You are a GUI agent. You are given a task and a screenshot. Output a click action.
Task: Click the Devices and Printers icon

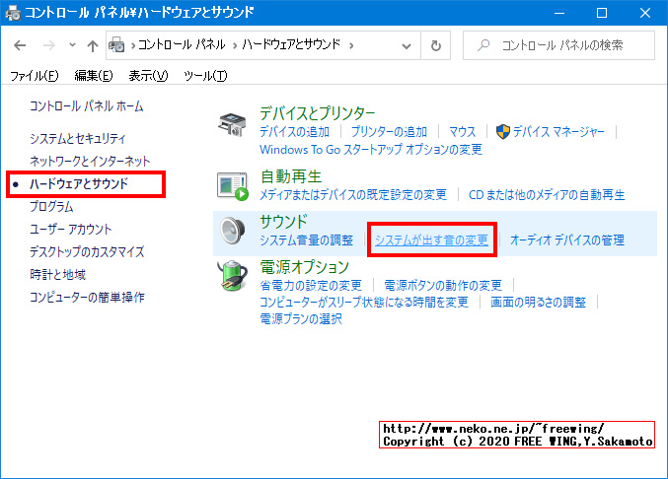(x=232, y=124)
